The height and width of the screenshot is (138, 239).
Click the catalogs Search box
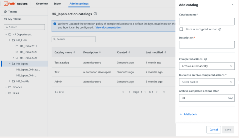(x=74, y=39)
